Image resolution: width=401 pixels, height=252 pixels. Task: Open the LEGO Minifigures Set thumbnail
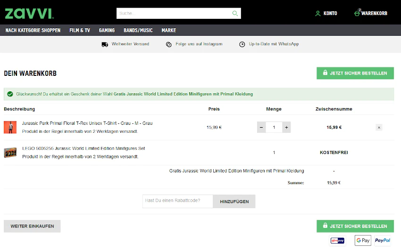[10, 153]
